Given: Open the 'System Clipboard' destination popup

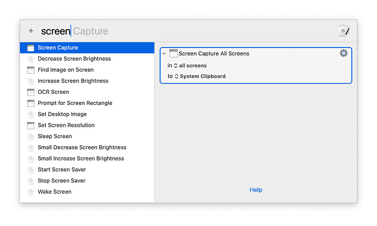Looking at the screenshot, I should [x=199, y=76].
